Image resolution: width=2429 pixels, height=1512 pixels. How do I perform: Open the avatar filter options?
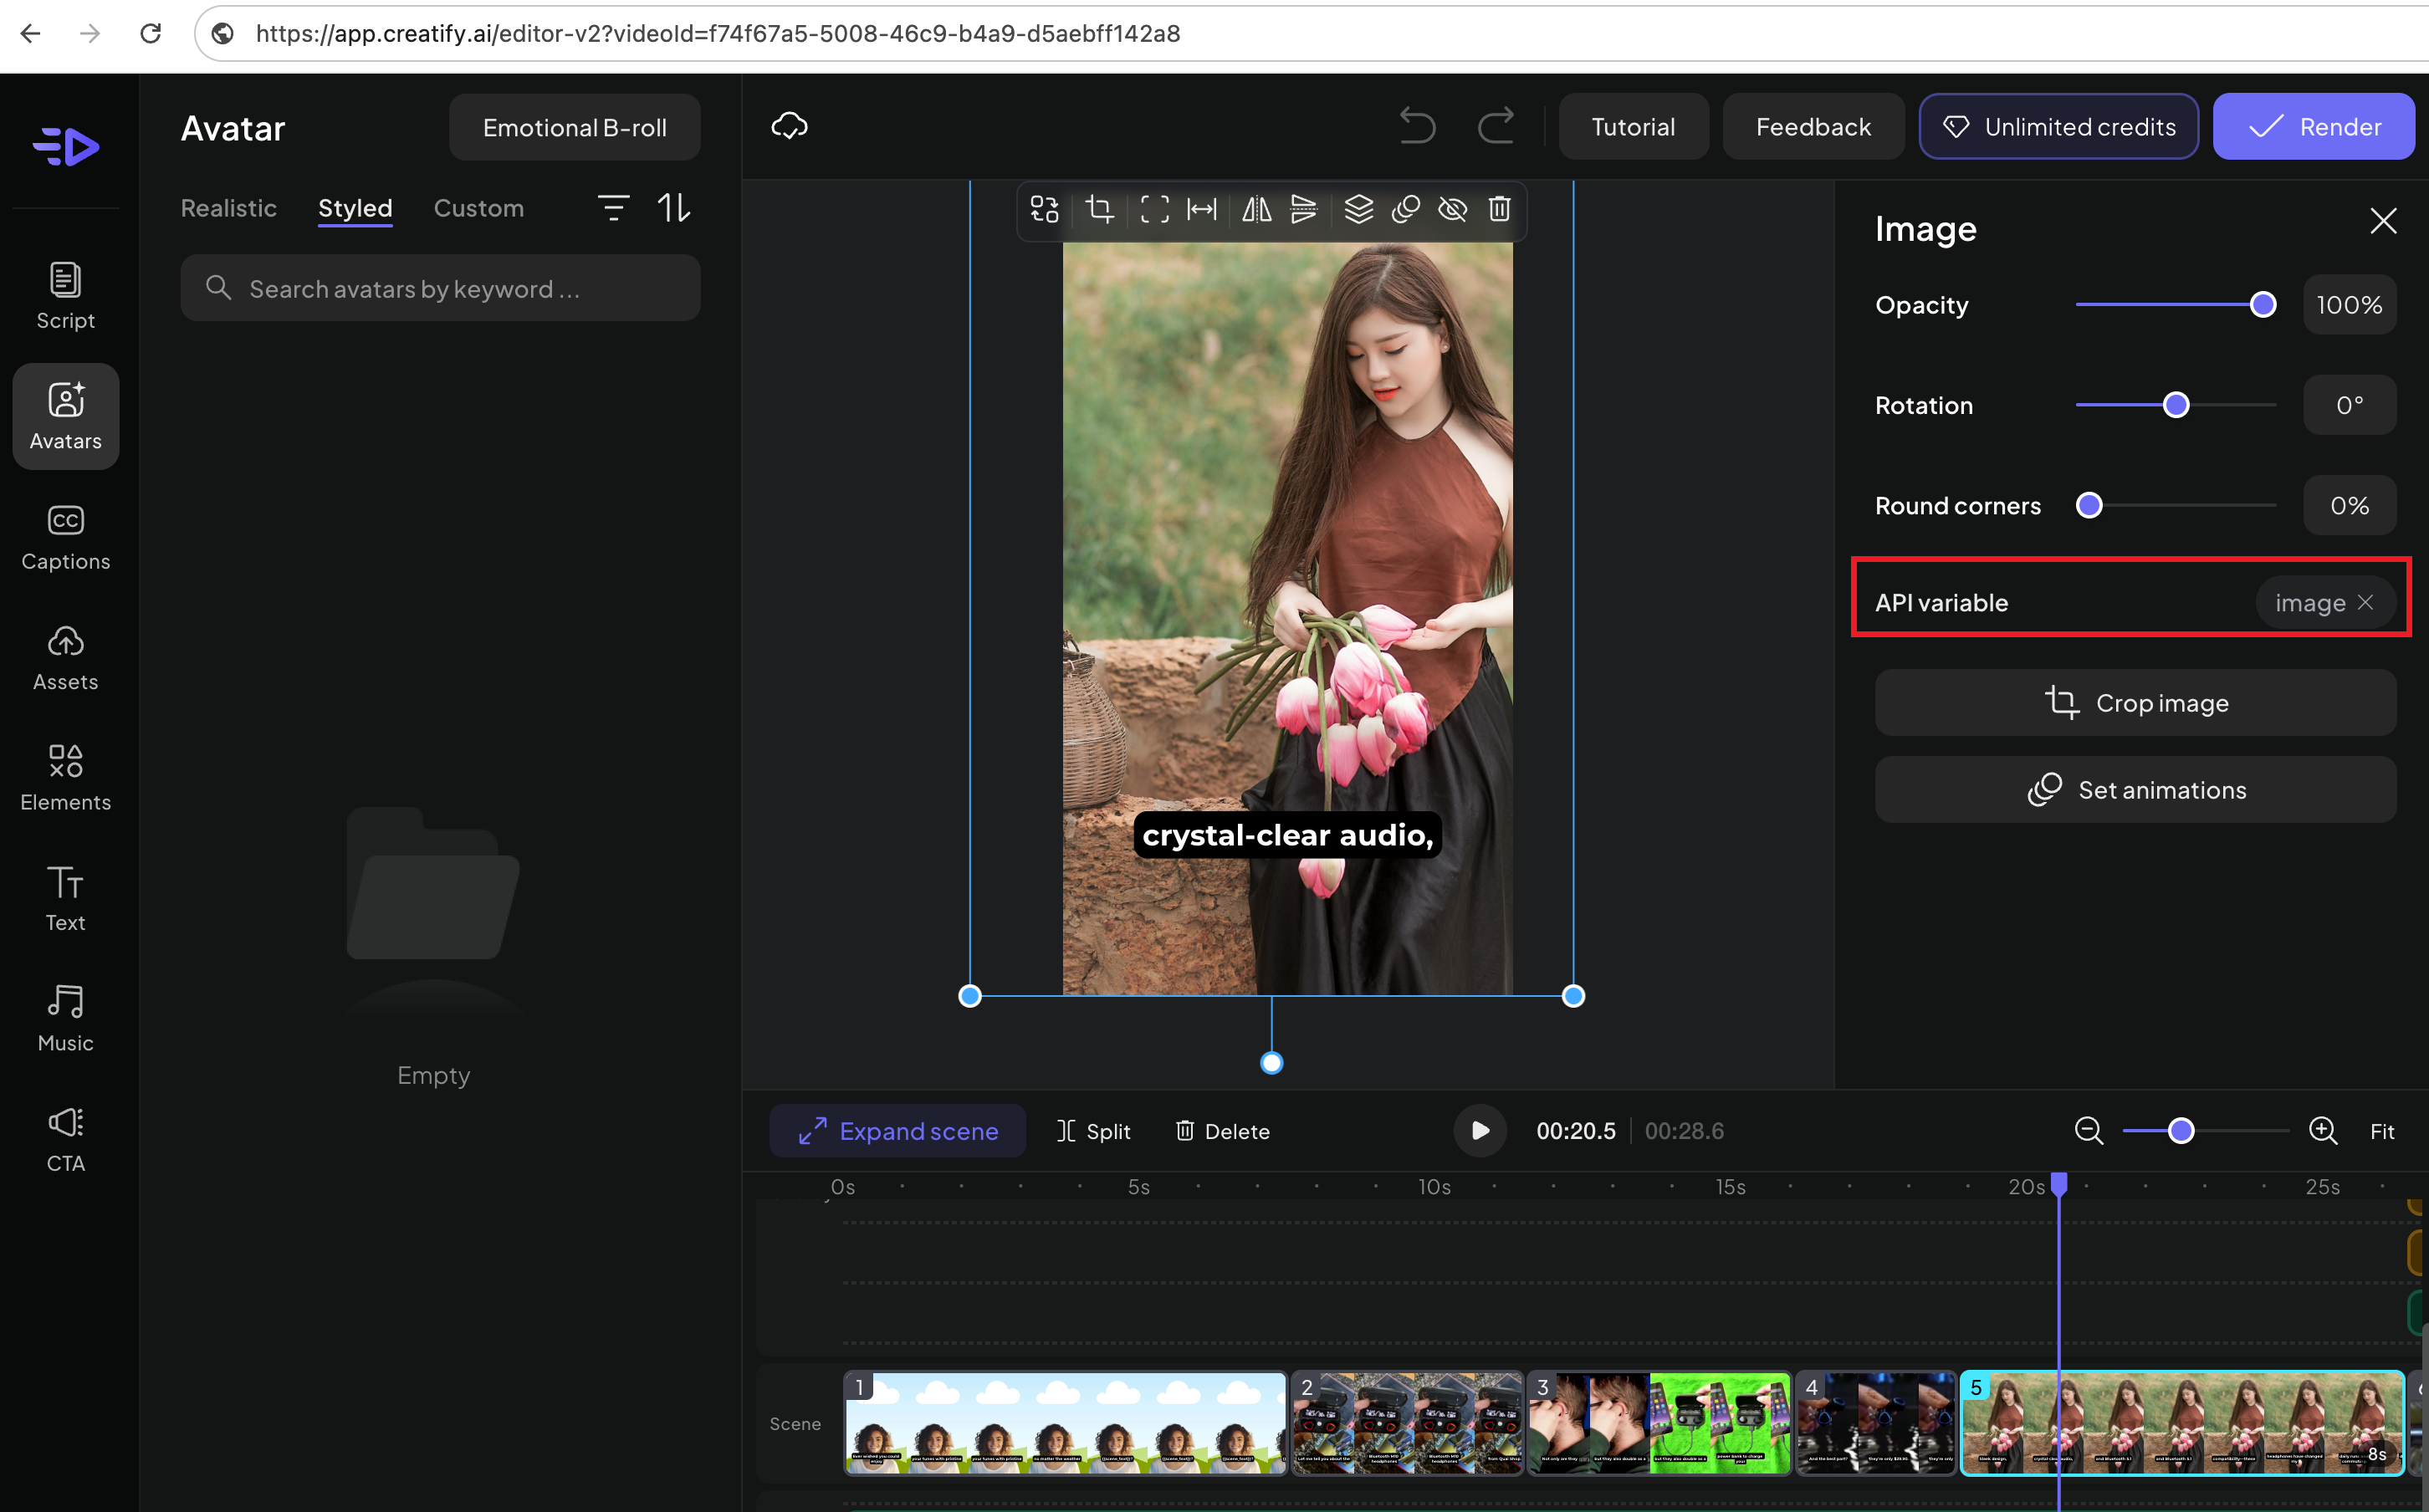point(613,208)
